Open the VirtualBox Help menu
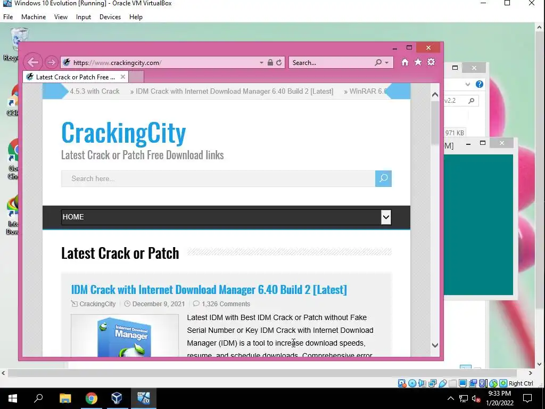 coord(136,17)
